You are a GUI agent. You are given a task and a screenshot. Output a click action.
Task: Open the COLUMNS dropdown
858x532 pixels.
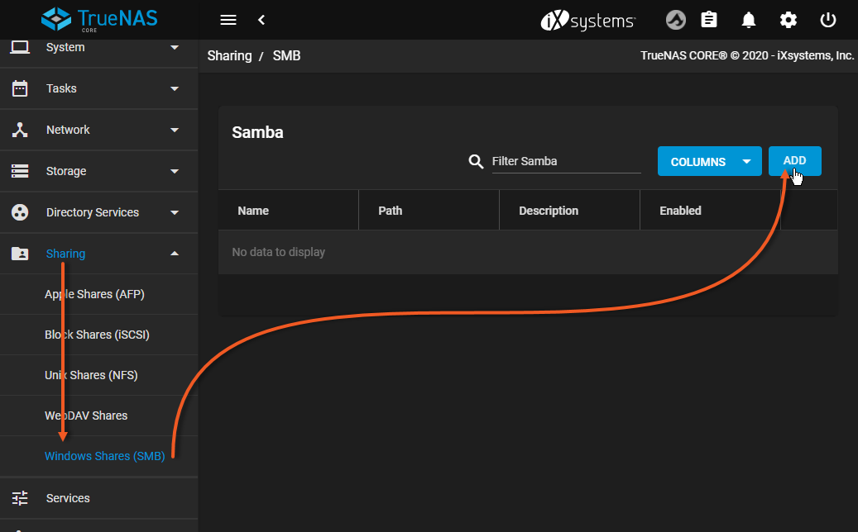point(709,161)
